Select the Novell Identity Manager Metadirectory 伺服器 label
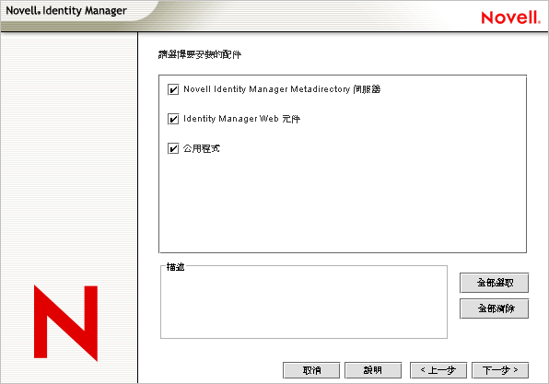Viewport: 549px width, 384px height. pyautogui.click(x=282, y=89)
